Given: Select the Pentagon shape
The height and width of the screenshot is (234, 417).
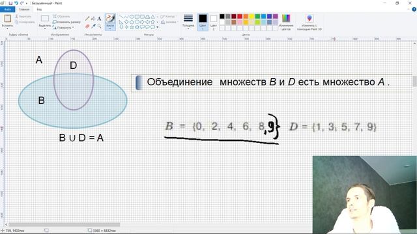Looking at the screenshot, I should click(132, 21).
